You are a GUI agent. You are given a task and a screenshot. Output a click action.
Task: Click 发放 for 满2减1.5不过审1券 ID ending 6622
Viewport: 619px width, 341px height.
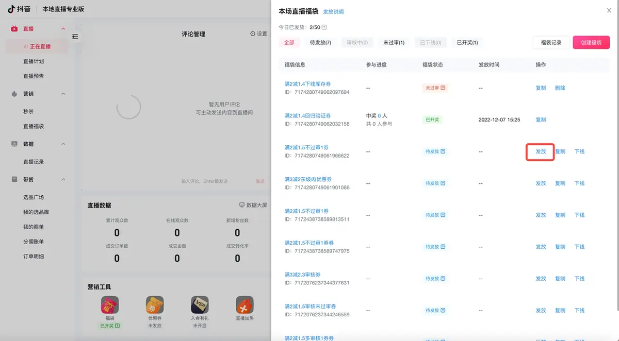541,151
